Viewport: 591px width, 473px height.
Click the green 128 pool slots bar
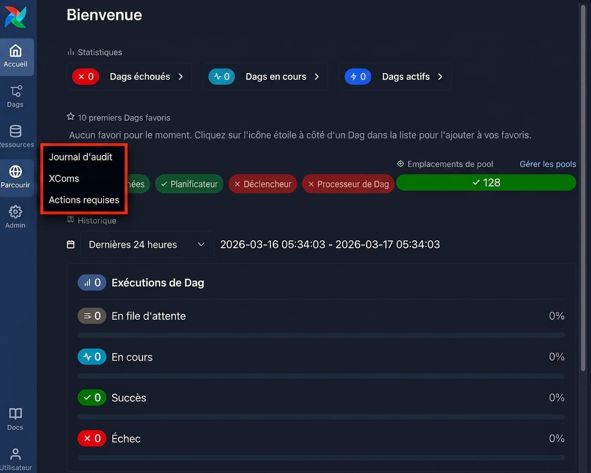coord(486,183)
